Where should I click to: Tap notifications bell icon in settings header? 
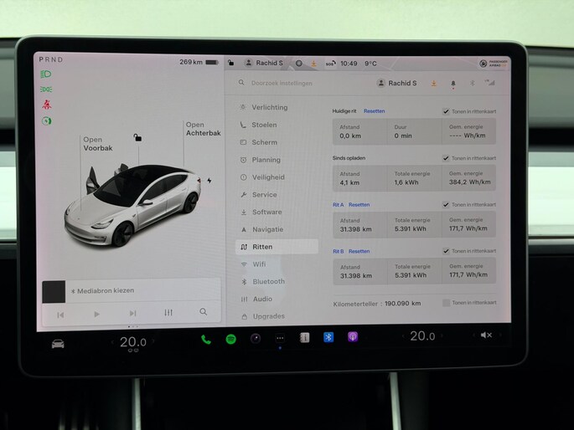(453, 84)
